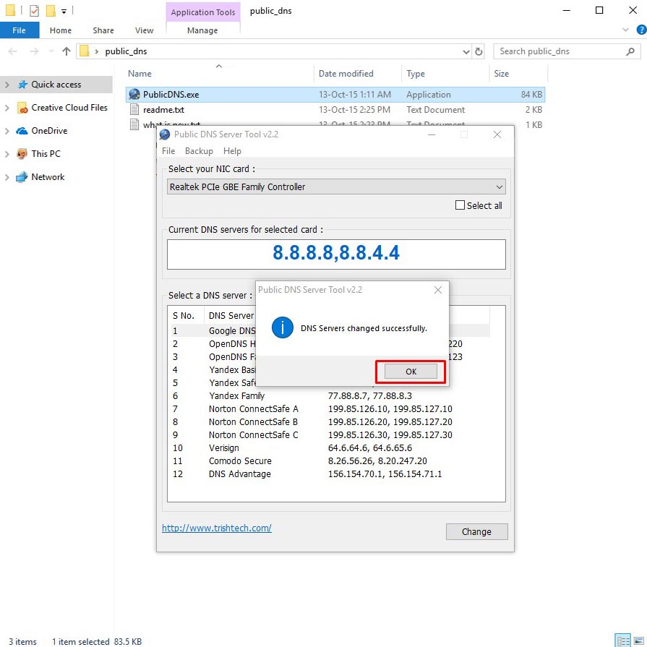Select the readme.txt file icon
The image size is (647, 647).
click(x=134, y=110)
